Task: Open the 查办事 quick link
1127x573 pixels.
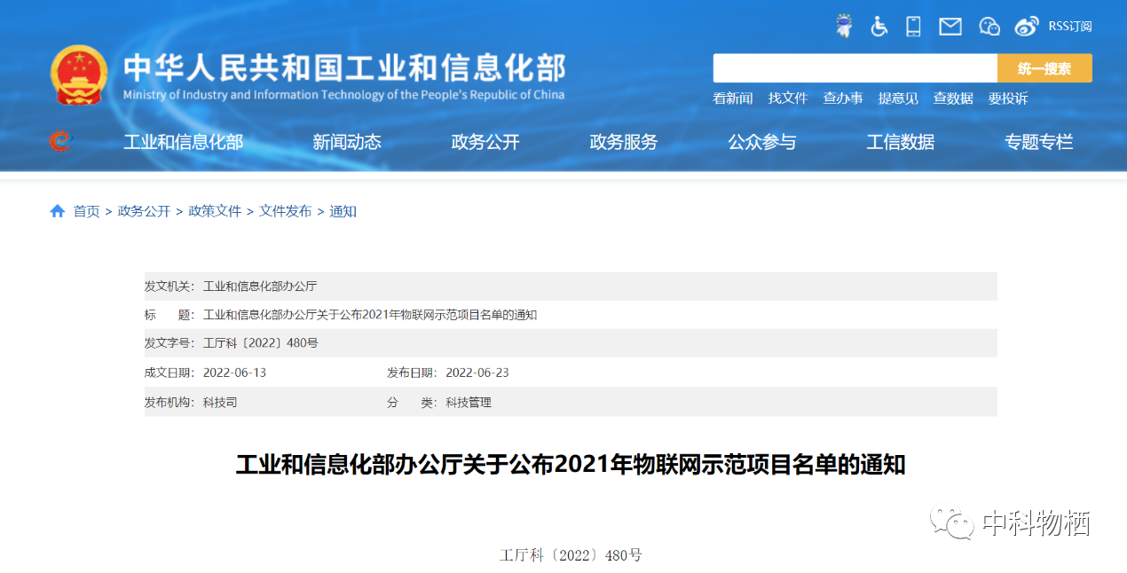Action: 843,98
